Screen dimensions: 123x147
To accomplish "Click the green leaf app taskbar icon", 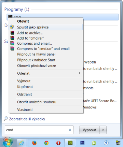I will click(x=94, y=143).
